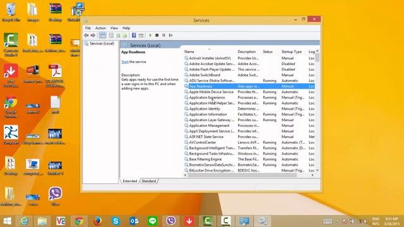Viewport: 404px width, 227px height.
Task: Open the Camtasia Studio desktop shortcut
Action: pyautogui.click(x=11, y=44)
